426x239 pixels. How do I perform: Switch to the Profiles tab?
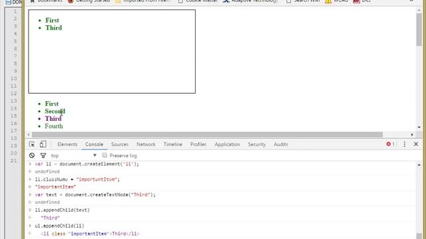coord(198,144)
